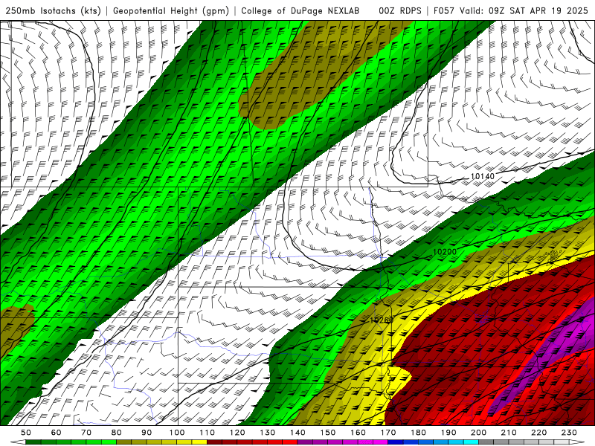Click the 100 value on the color scale
This screenshot has height=446, width=595.
177,433
